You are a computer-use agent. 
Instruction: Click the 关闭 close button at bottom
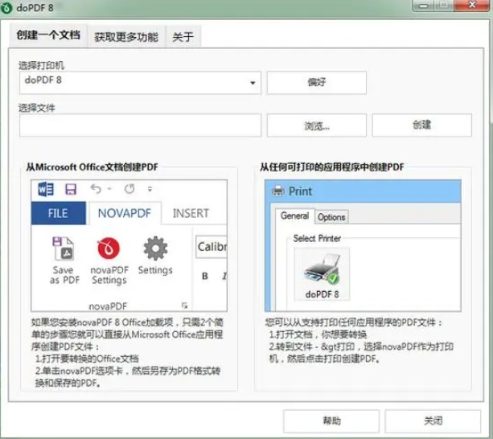click(x=433, y=421)
